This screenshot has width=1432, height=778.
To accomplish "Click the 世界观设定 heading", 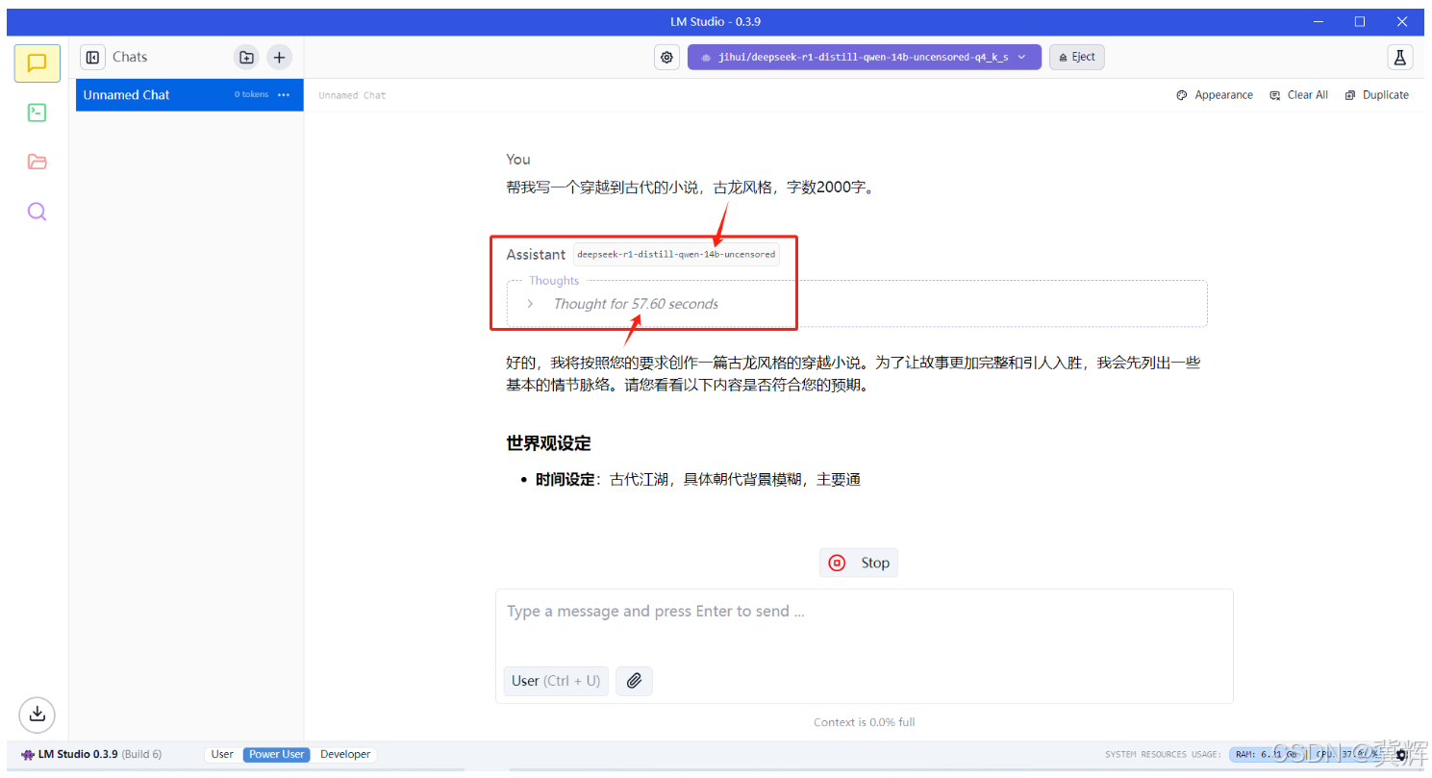I will pos(548,443).
